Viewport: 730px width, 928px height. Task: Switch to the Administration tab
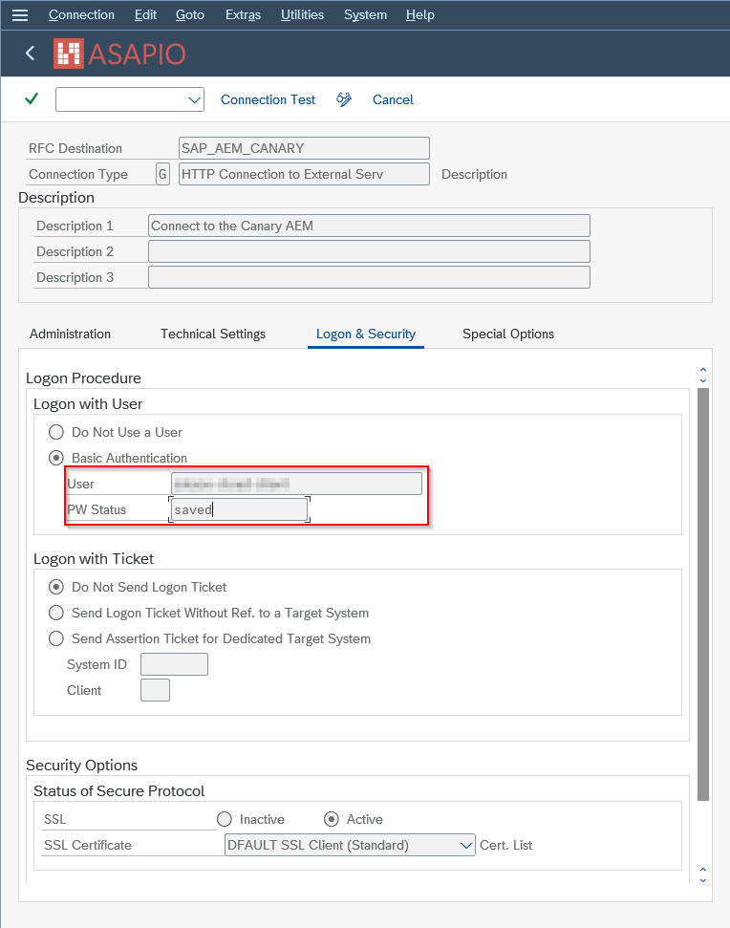coord(70,334)
